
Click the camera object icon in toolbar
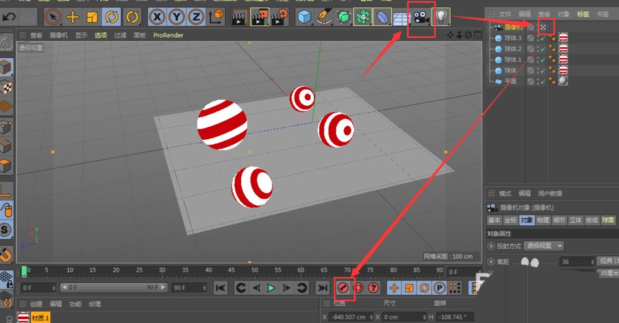[x=422, y=17]
